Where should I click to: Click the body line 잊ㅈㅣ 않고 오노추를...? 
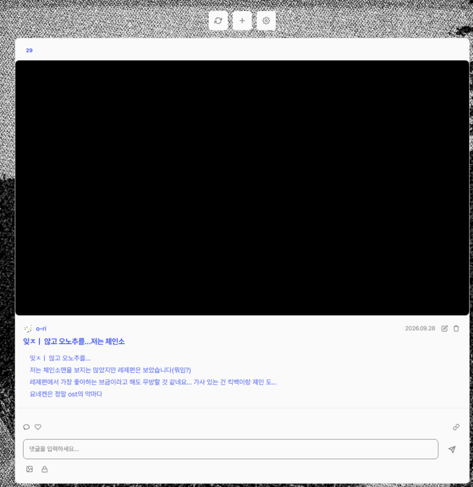pyautogui.click(x=60, y=358)
